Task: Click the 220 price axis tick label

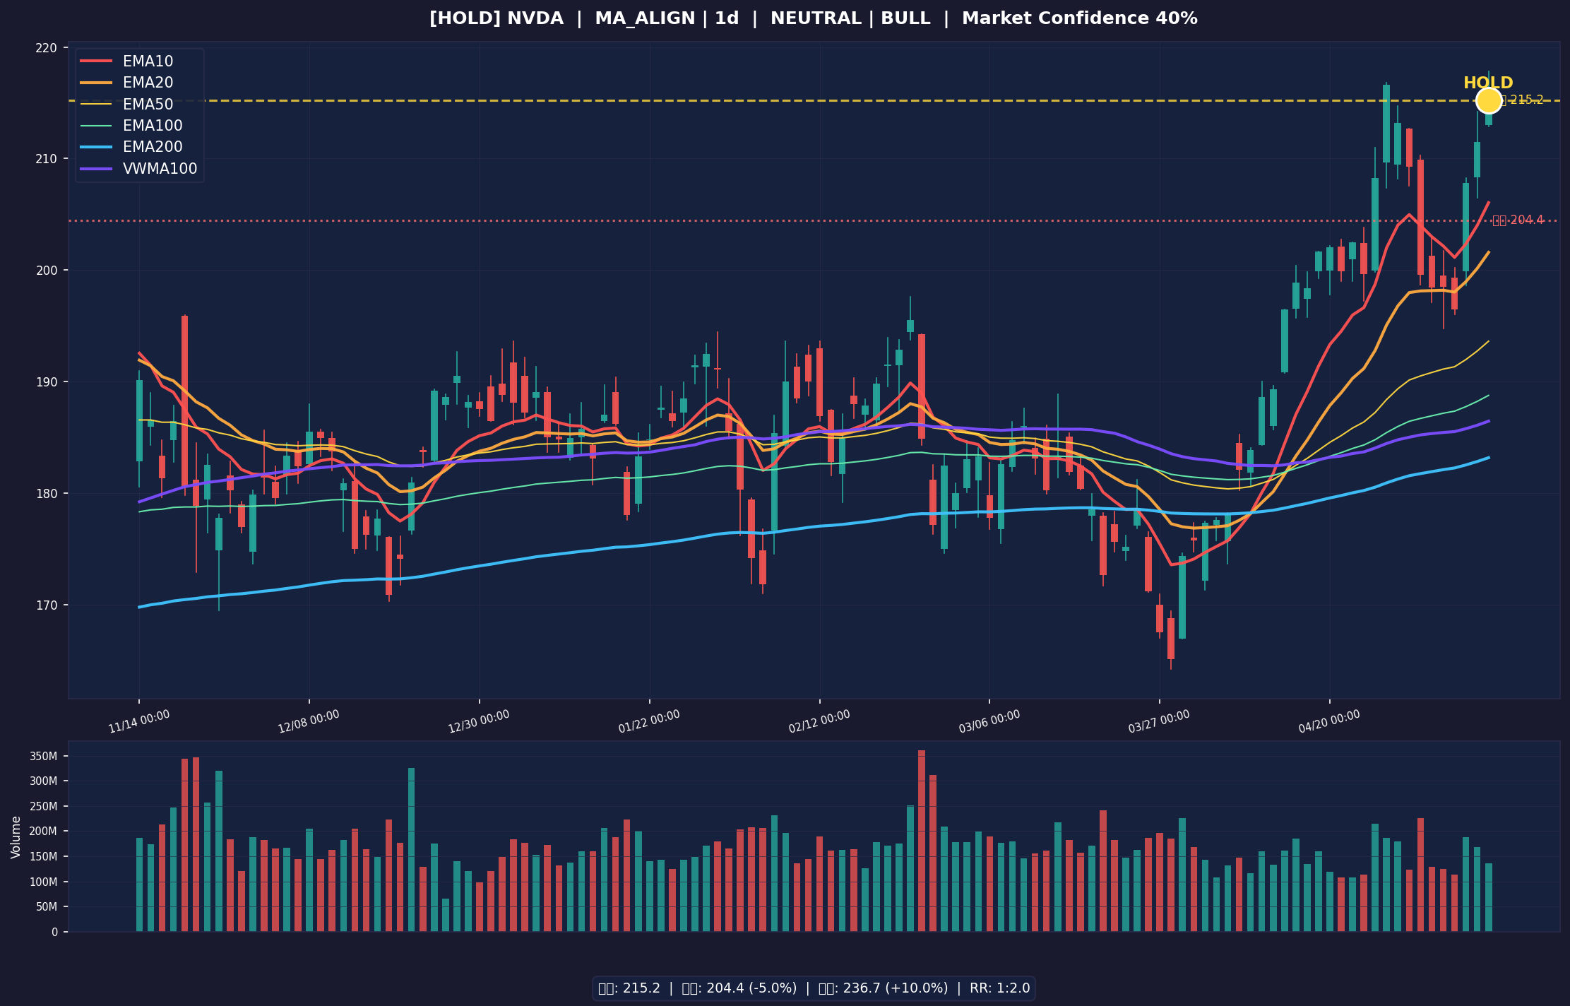Action: click(46, 48)
